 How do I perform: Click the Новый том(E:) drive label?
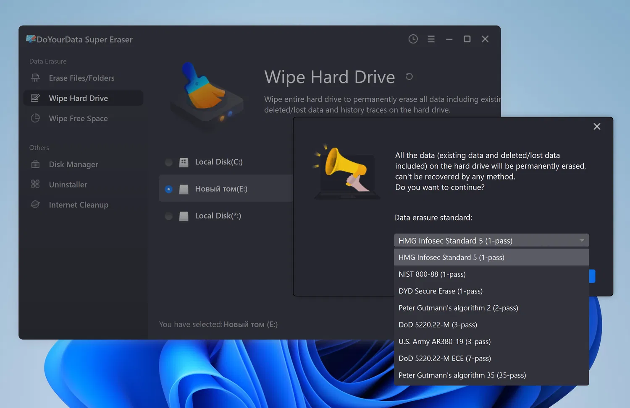[221, 189]
